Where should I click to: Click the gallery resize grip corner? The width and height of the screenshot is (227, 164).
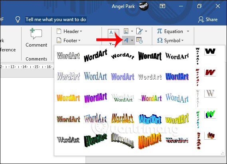coord(222,154)
